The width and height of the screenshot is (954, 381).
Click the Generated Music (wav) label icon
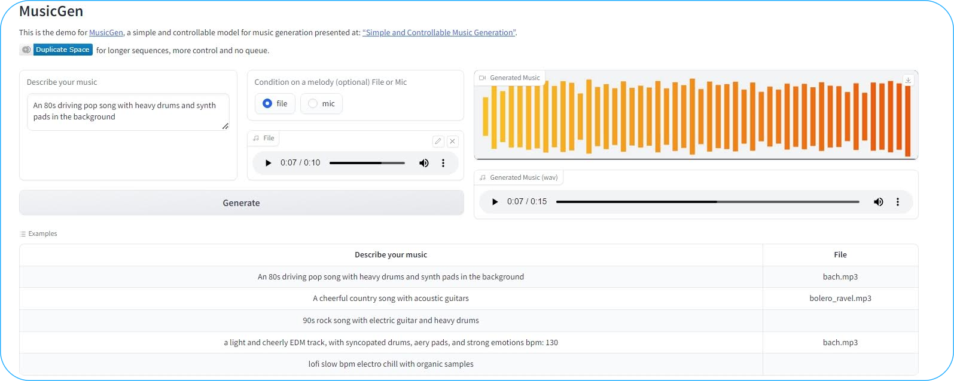(483, 177)
